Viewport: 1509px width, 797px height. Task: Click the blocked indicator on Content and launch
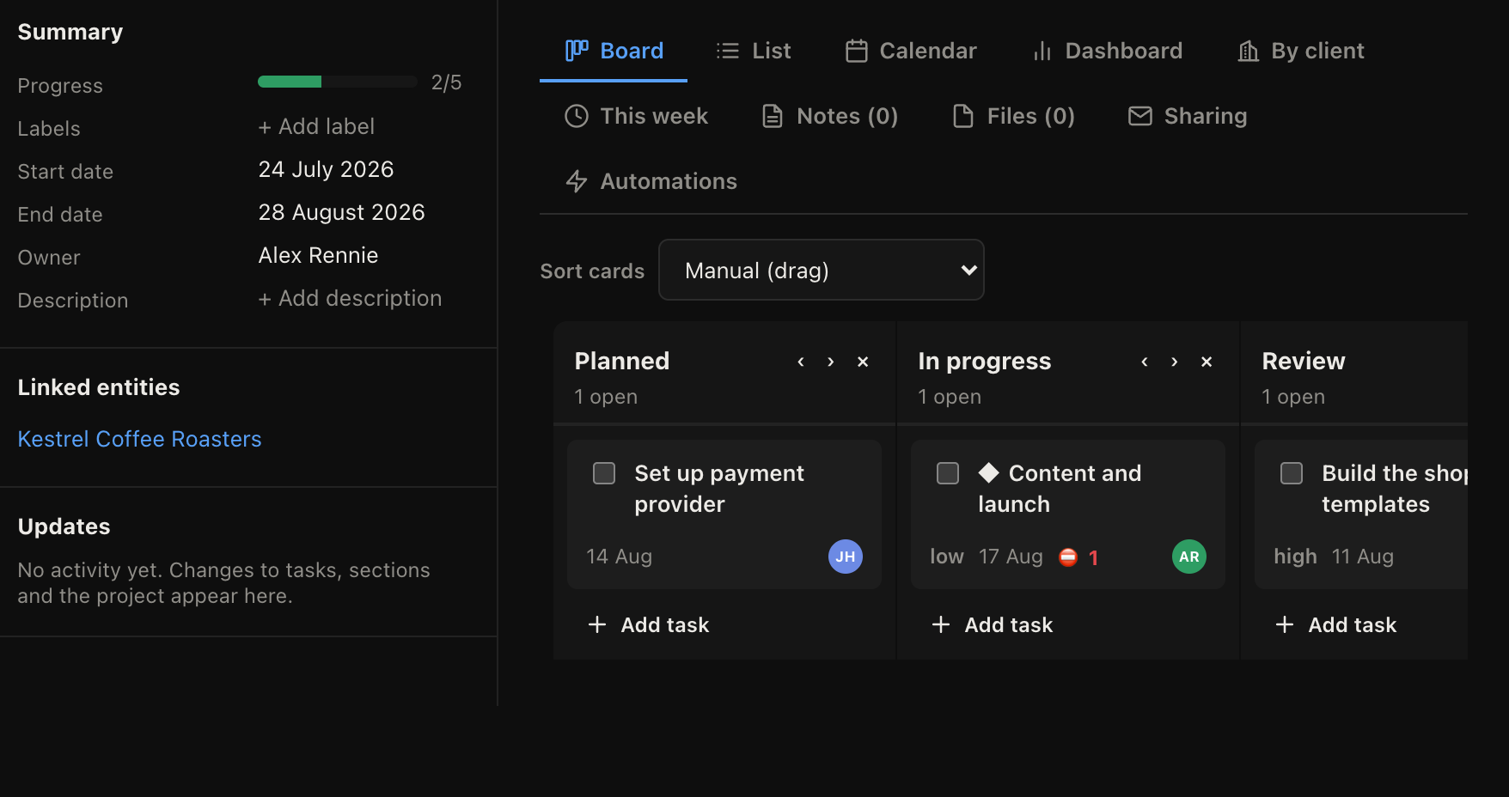[x=1078, y=557]
